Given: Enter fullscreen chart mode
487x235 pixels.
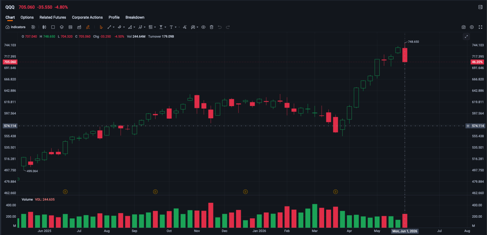Looking at the screenshot, I should 480,27.
